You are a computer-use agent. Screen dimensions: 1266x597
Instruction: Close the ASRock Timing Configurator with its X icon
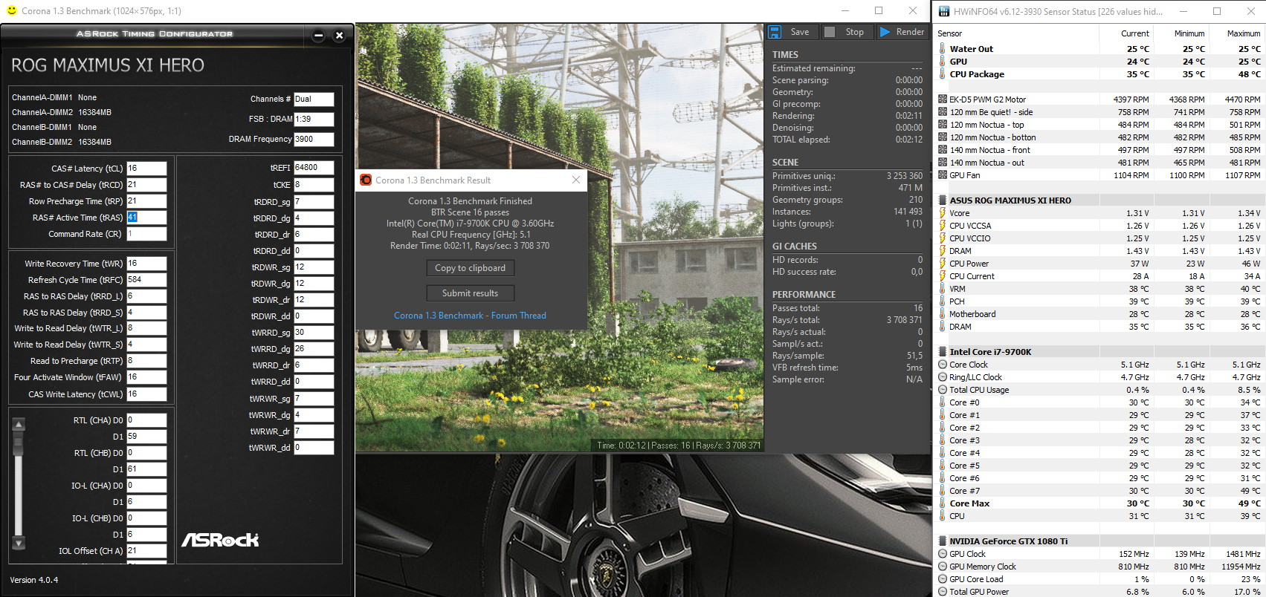pyautogui.click(x=339, y=35)
